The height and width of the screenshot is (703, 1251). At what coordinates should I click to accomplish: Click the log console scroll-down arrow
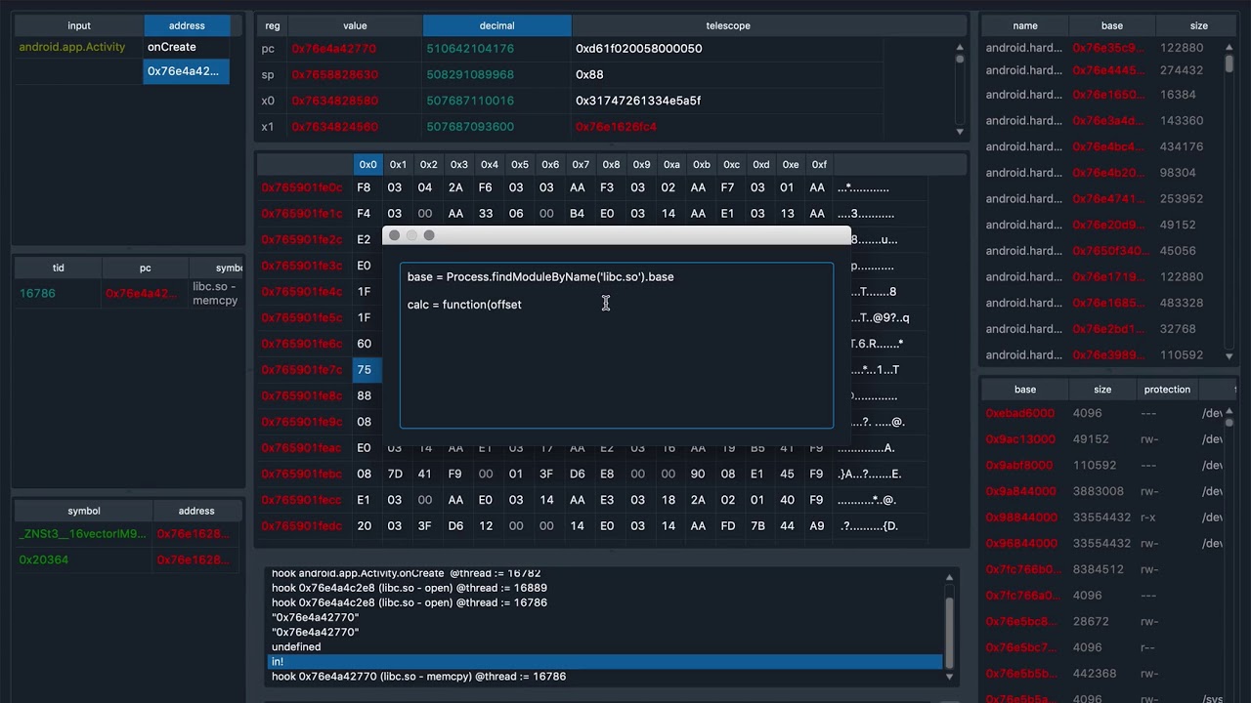[949, 676]
